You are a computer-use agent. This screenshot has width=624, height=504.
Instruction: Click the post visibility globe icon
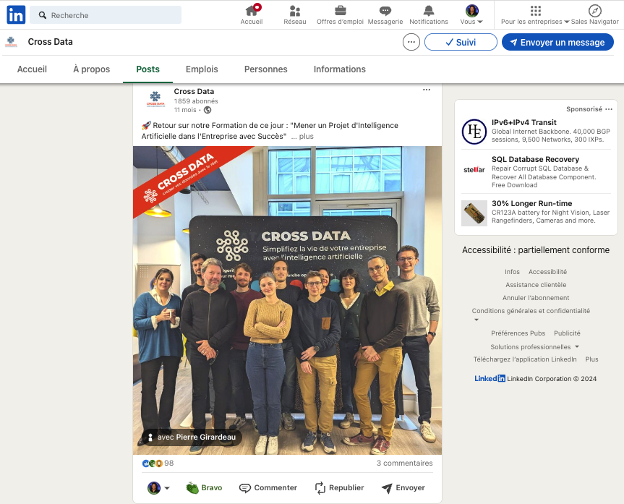(208, 110)
